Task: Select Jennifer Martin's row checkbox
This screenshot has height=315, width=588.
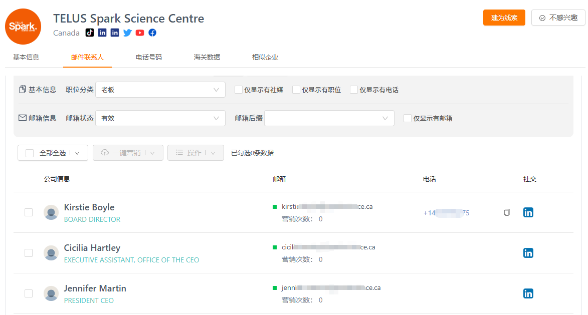Action: tap(29, 293)
